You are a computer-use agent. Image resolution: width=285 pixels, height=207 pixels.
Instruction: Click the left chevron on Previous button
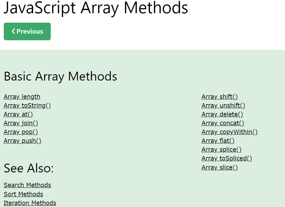pyautogui.click(x=13, y=31)
